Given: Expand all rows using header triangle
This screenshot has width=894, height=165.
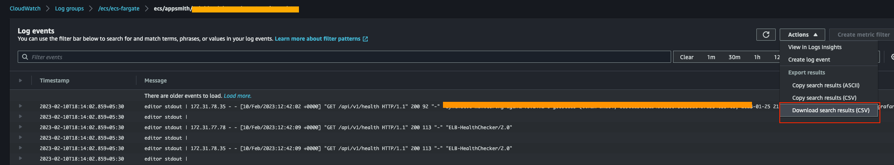Looking at the screenshot, I should coord(21,80).
